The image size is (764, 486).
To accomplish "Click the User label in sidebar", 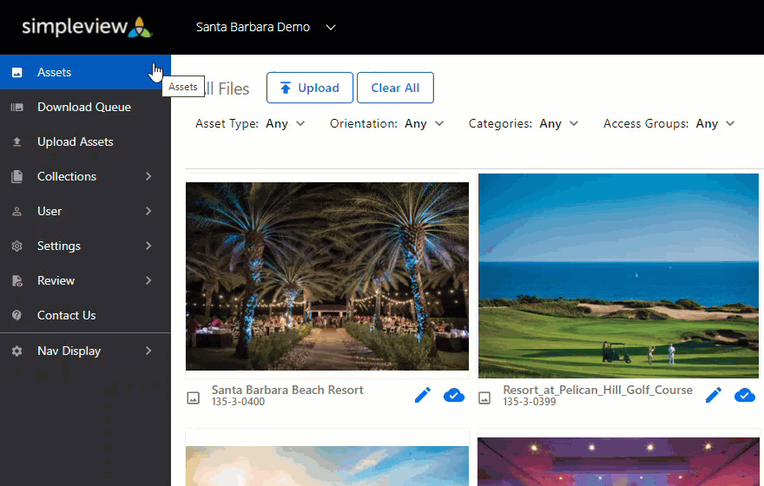I will 49,212.
